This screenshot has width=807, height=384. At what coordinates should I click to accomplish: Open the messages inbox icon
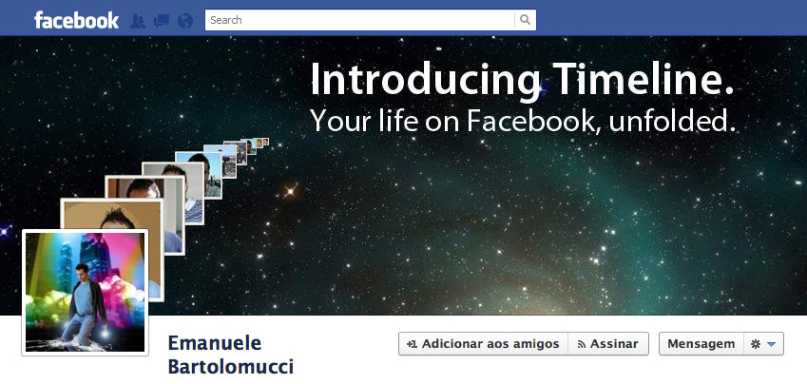click(162, 21)
